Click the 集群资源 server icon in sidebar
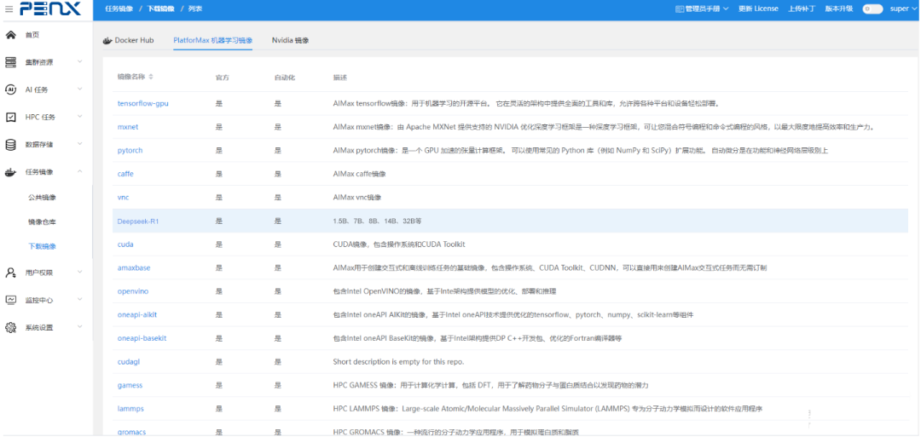Screen dimensions: 921x437 (x=11, y=62)
